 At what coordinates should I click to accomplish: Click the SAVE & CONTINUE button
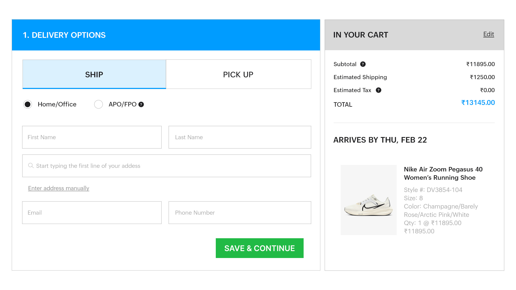click(260, 248)
